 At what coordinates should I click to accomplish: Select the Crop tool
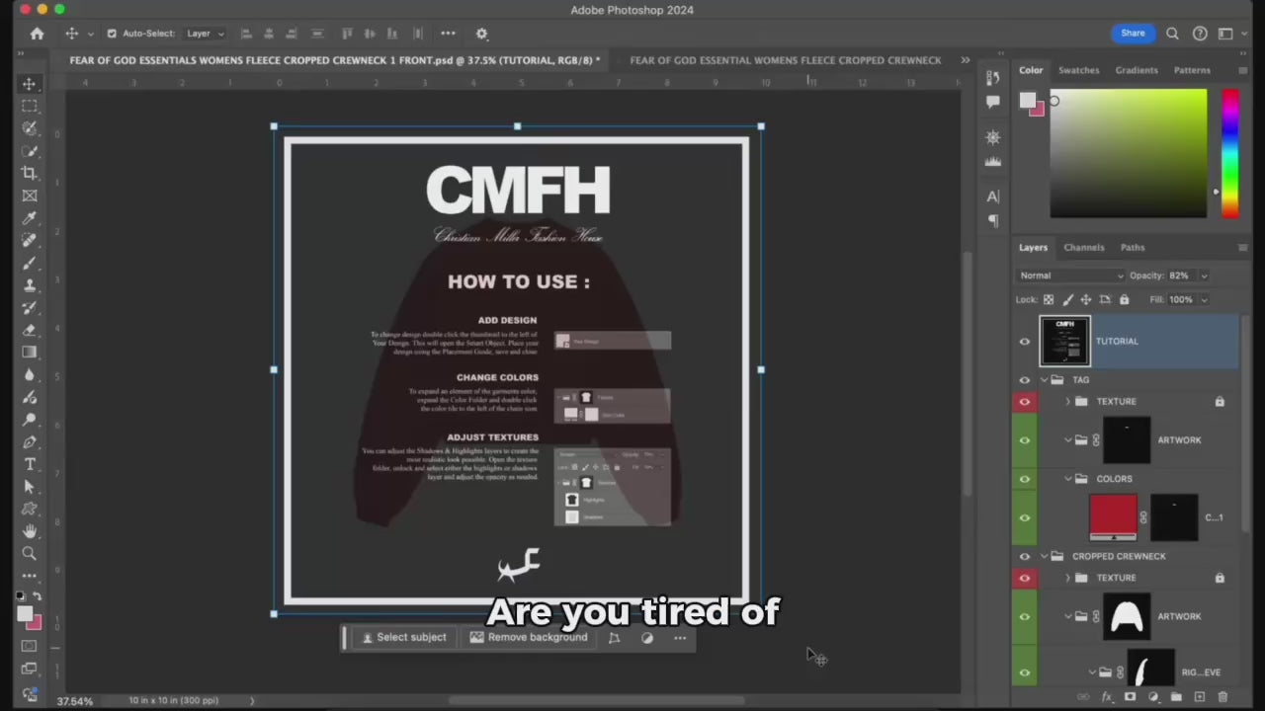30,173
